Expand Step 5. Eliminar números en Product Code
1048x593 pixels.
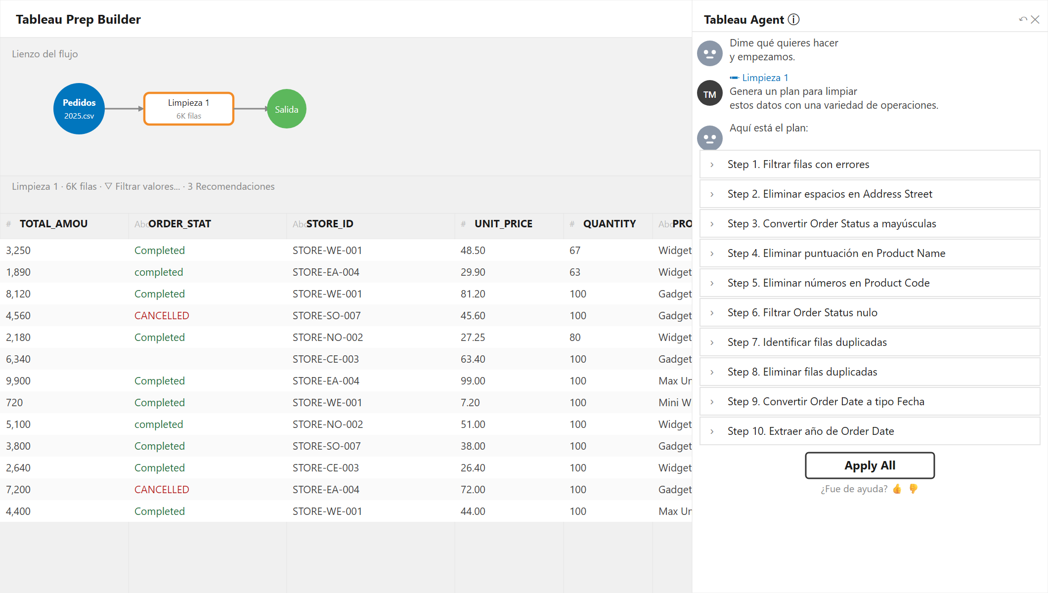870,283
